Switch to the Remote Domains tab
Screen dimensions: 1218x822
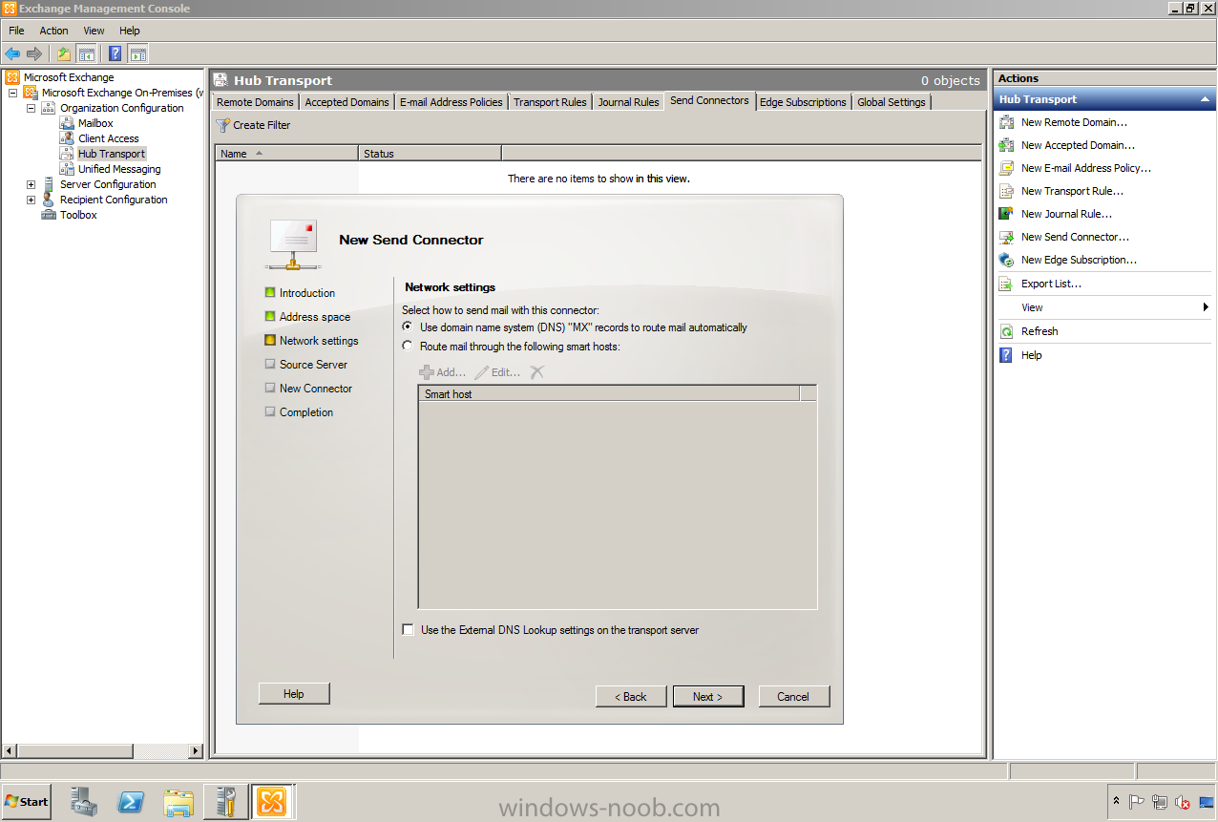255,102
